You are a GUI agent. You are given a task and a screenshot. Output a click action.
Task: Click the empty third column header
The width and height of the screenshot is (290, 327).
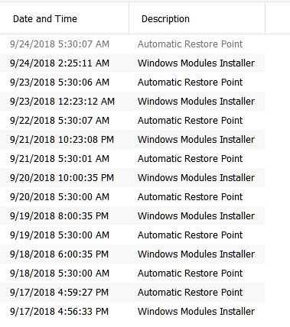click(278, 18)
